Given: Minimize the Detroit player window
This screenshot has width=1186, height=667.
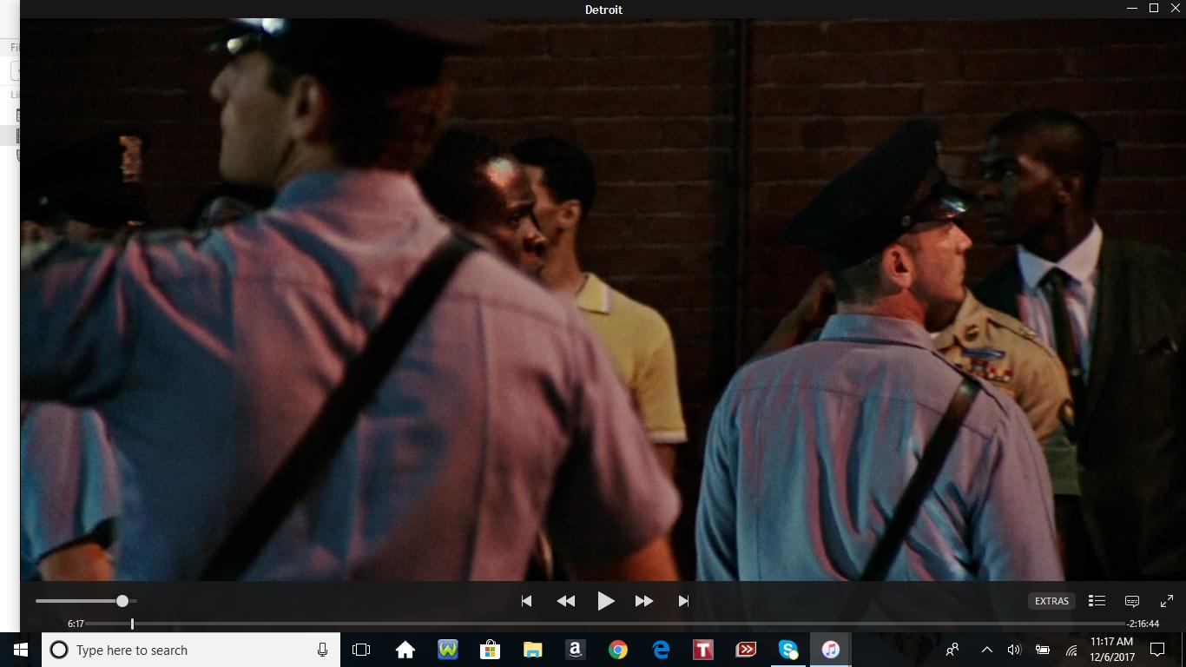Looking at the screenshot, I should [x=1132, y=9].
